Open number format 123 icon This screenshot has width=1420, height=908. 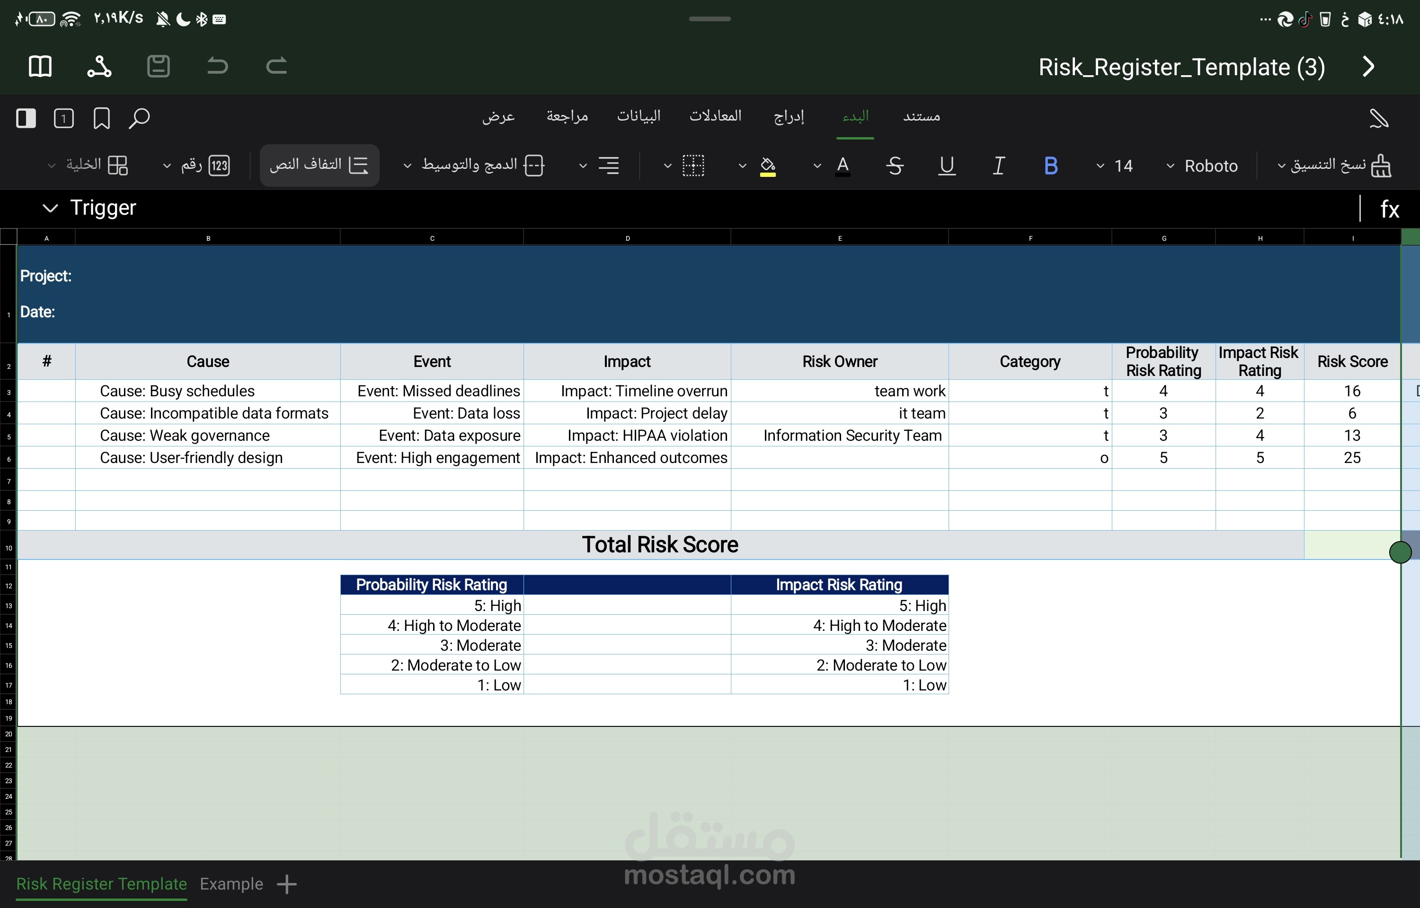click(x=220, y=166)
